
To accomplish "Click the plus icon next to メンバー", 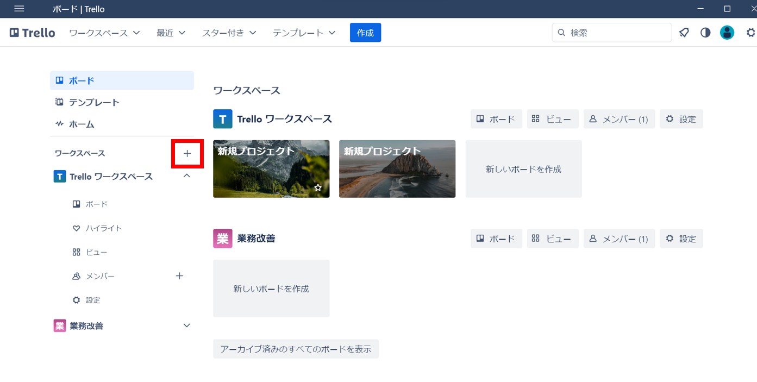I will tap(179, 275).
